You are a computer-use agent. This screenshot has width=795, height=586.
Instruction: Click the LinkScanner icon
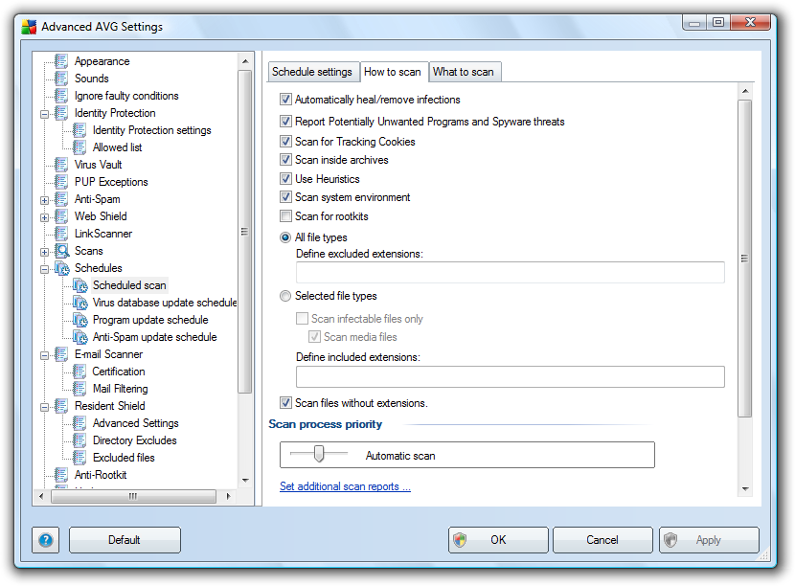[61, 234]
